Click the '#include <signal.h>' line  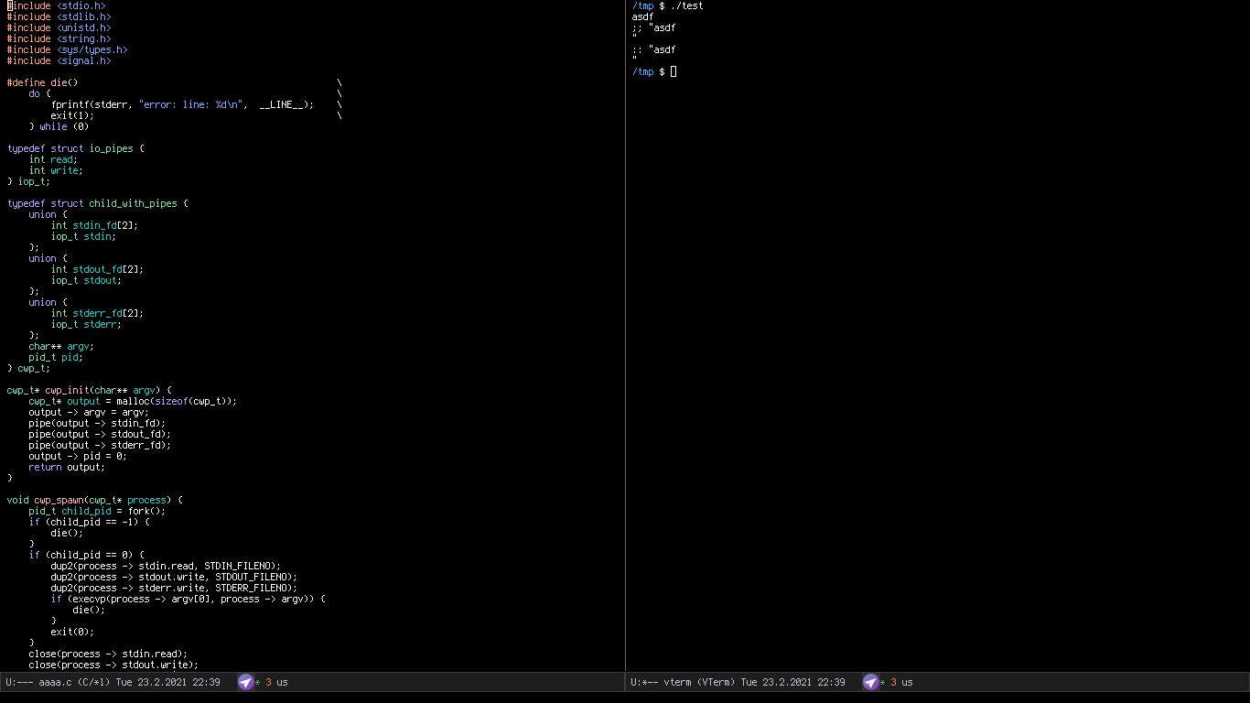[59, 60]
